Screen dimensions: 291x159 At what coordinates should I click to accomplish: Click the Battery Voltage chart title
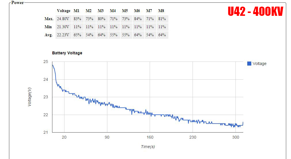(x=67, y=53)
